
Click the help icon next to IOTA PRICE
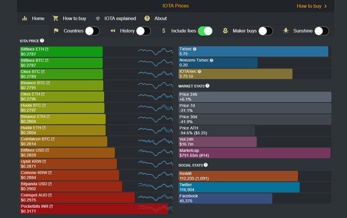point(42,41)
